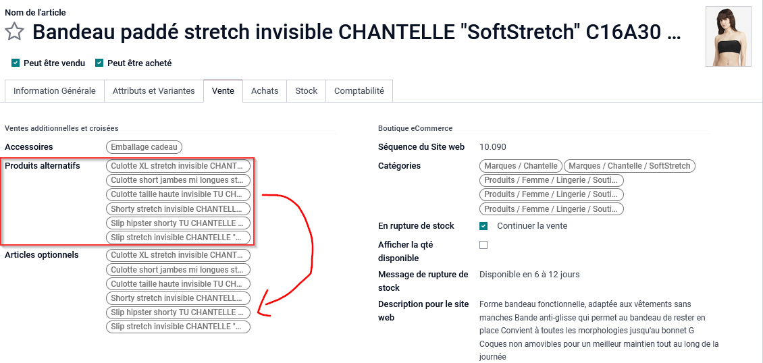Uncheck 'Continuer la vente' checkbox
This screenshot has height=363, width=763.
coord(483,226)
